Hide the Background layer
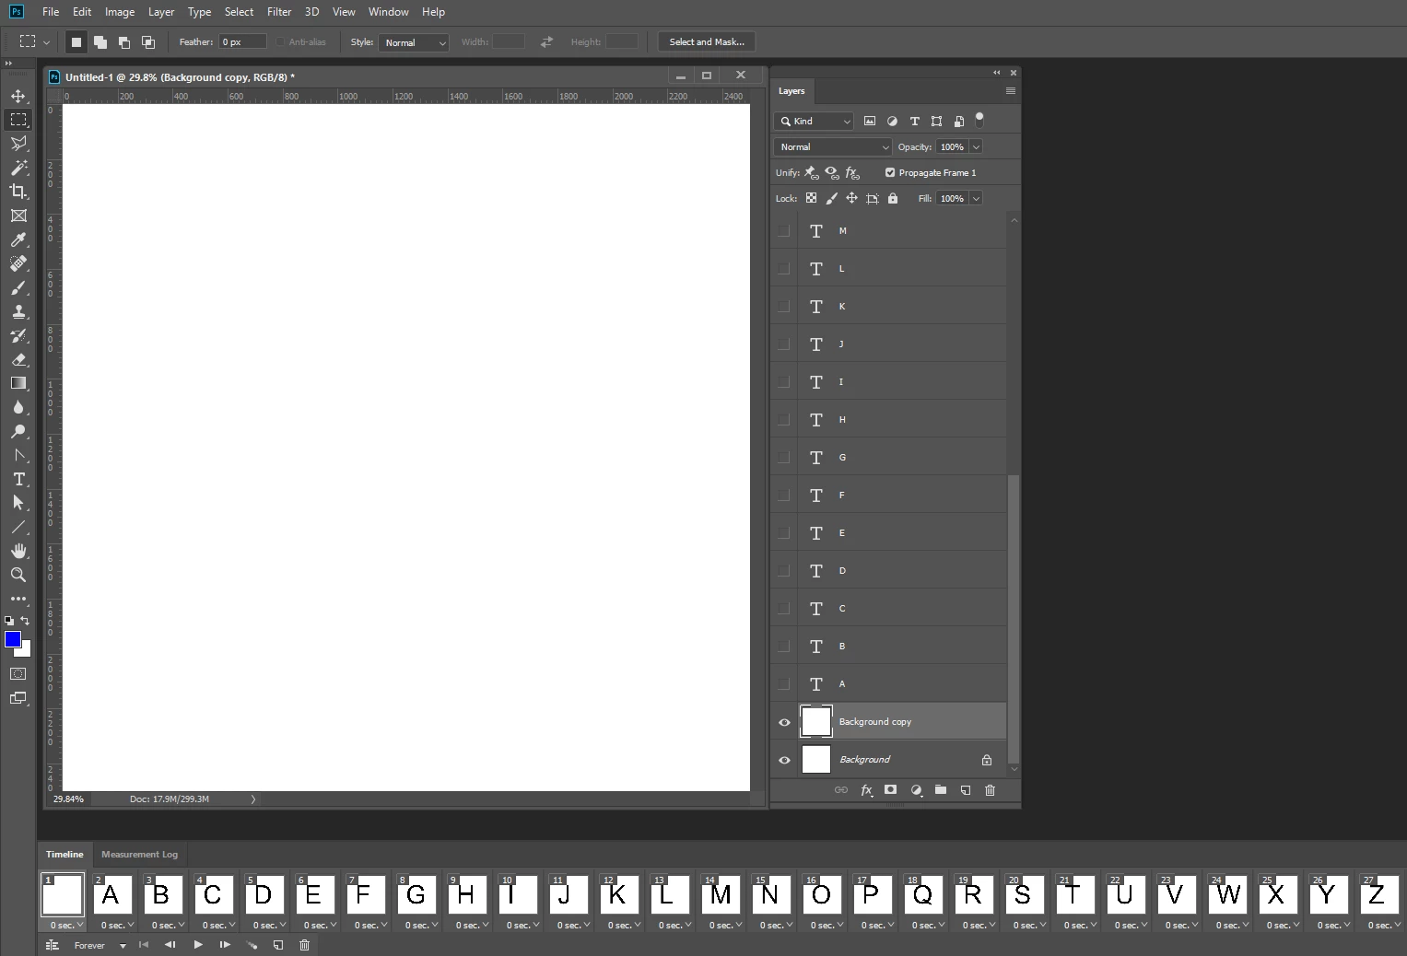1407x956 pixels. pyautogui.click(x=784, y=760)
